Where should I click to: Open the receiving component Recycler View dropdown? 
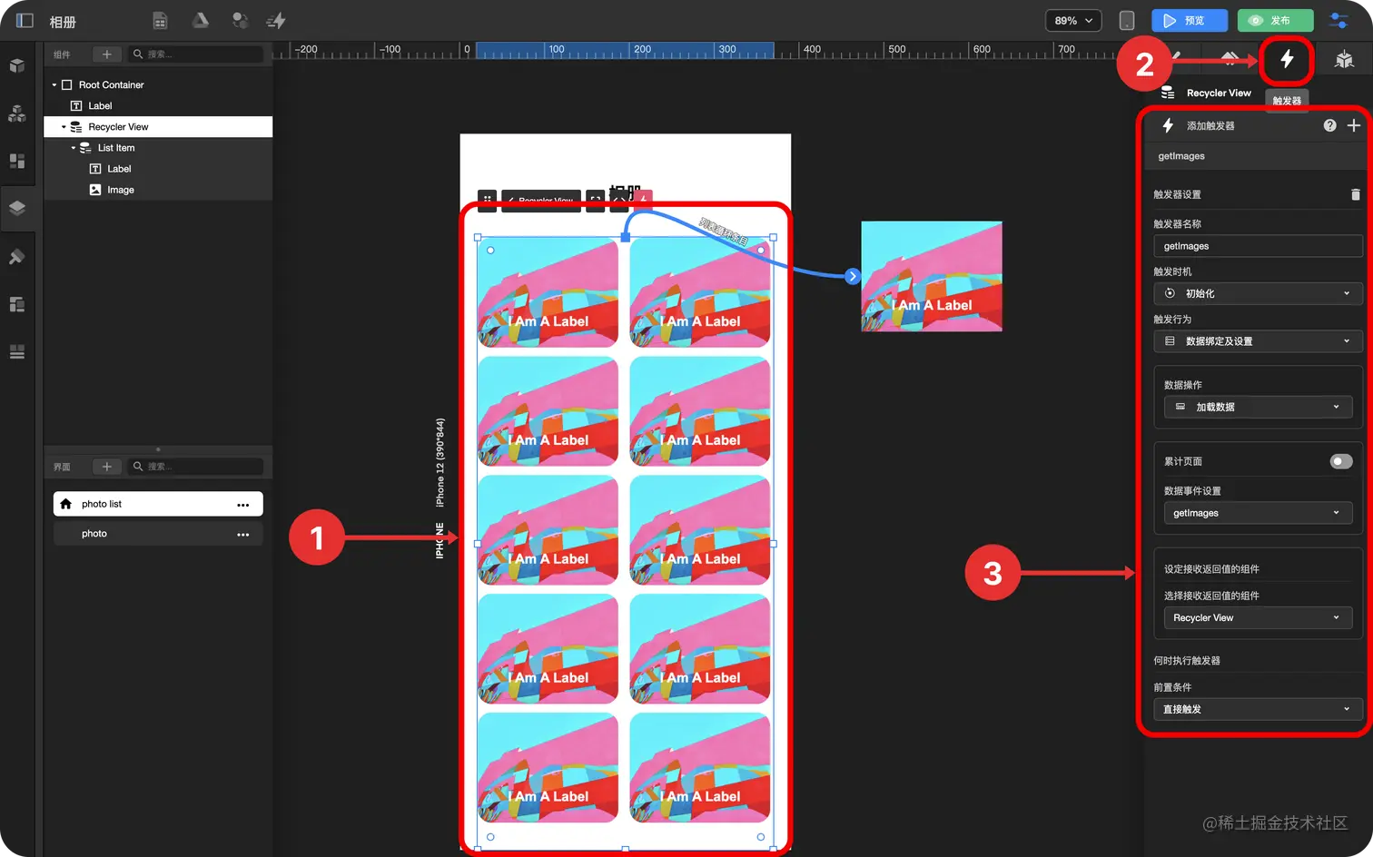tap(1258, 617)
